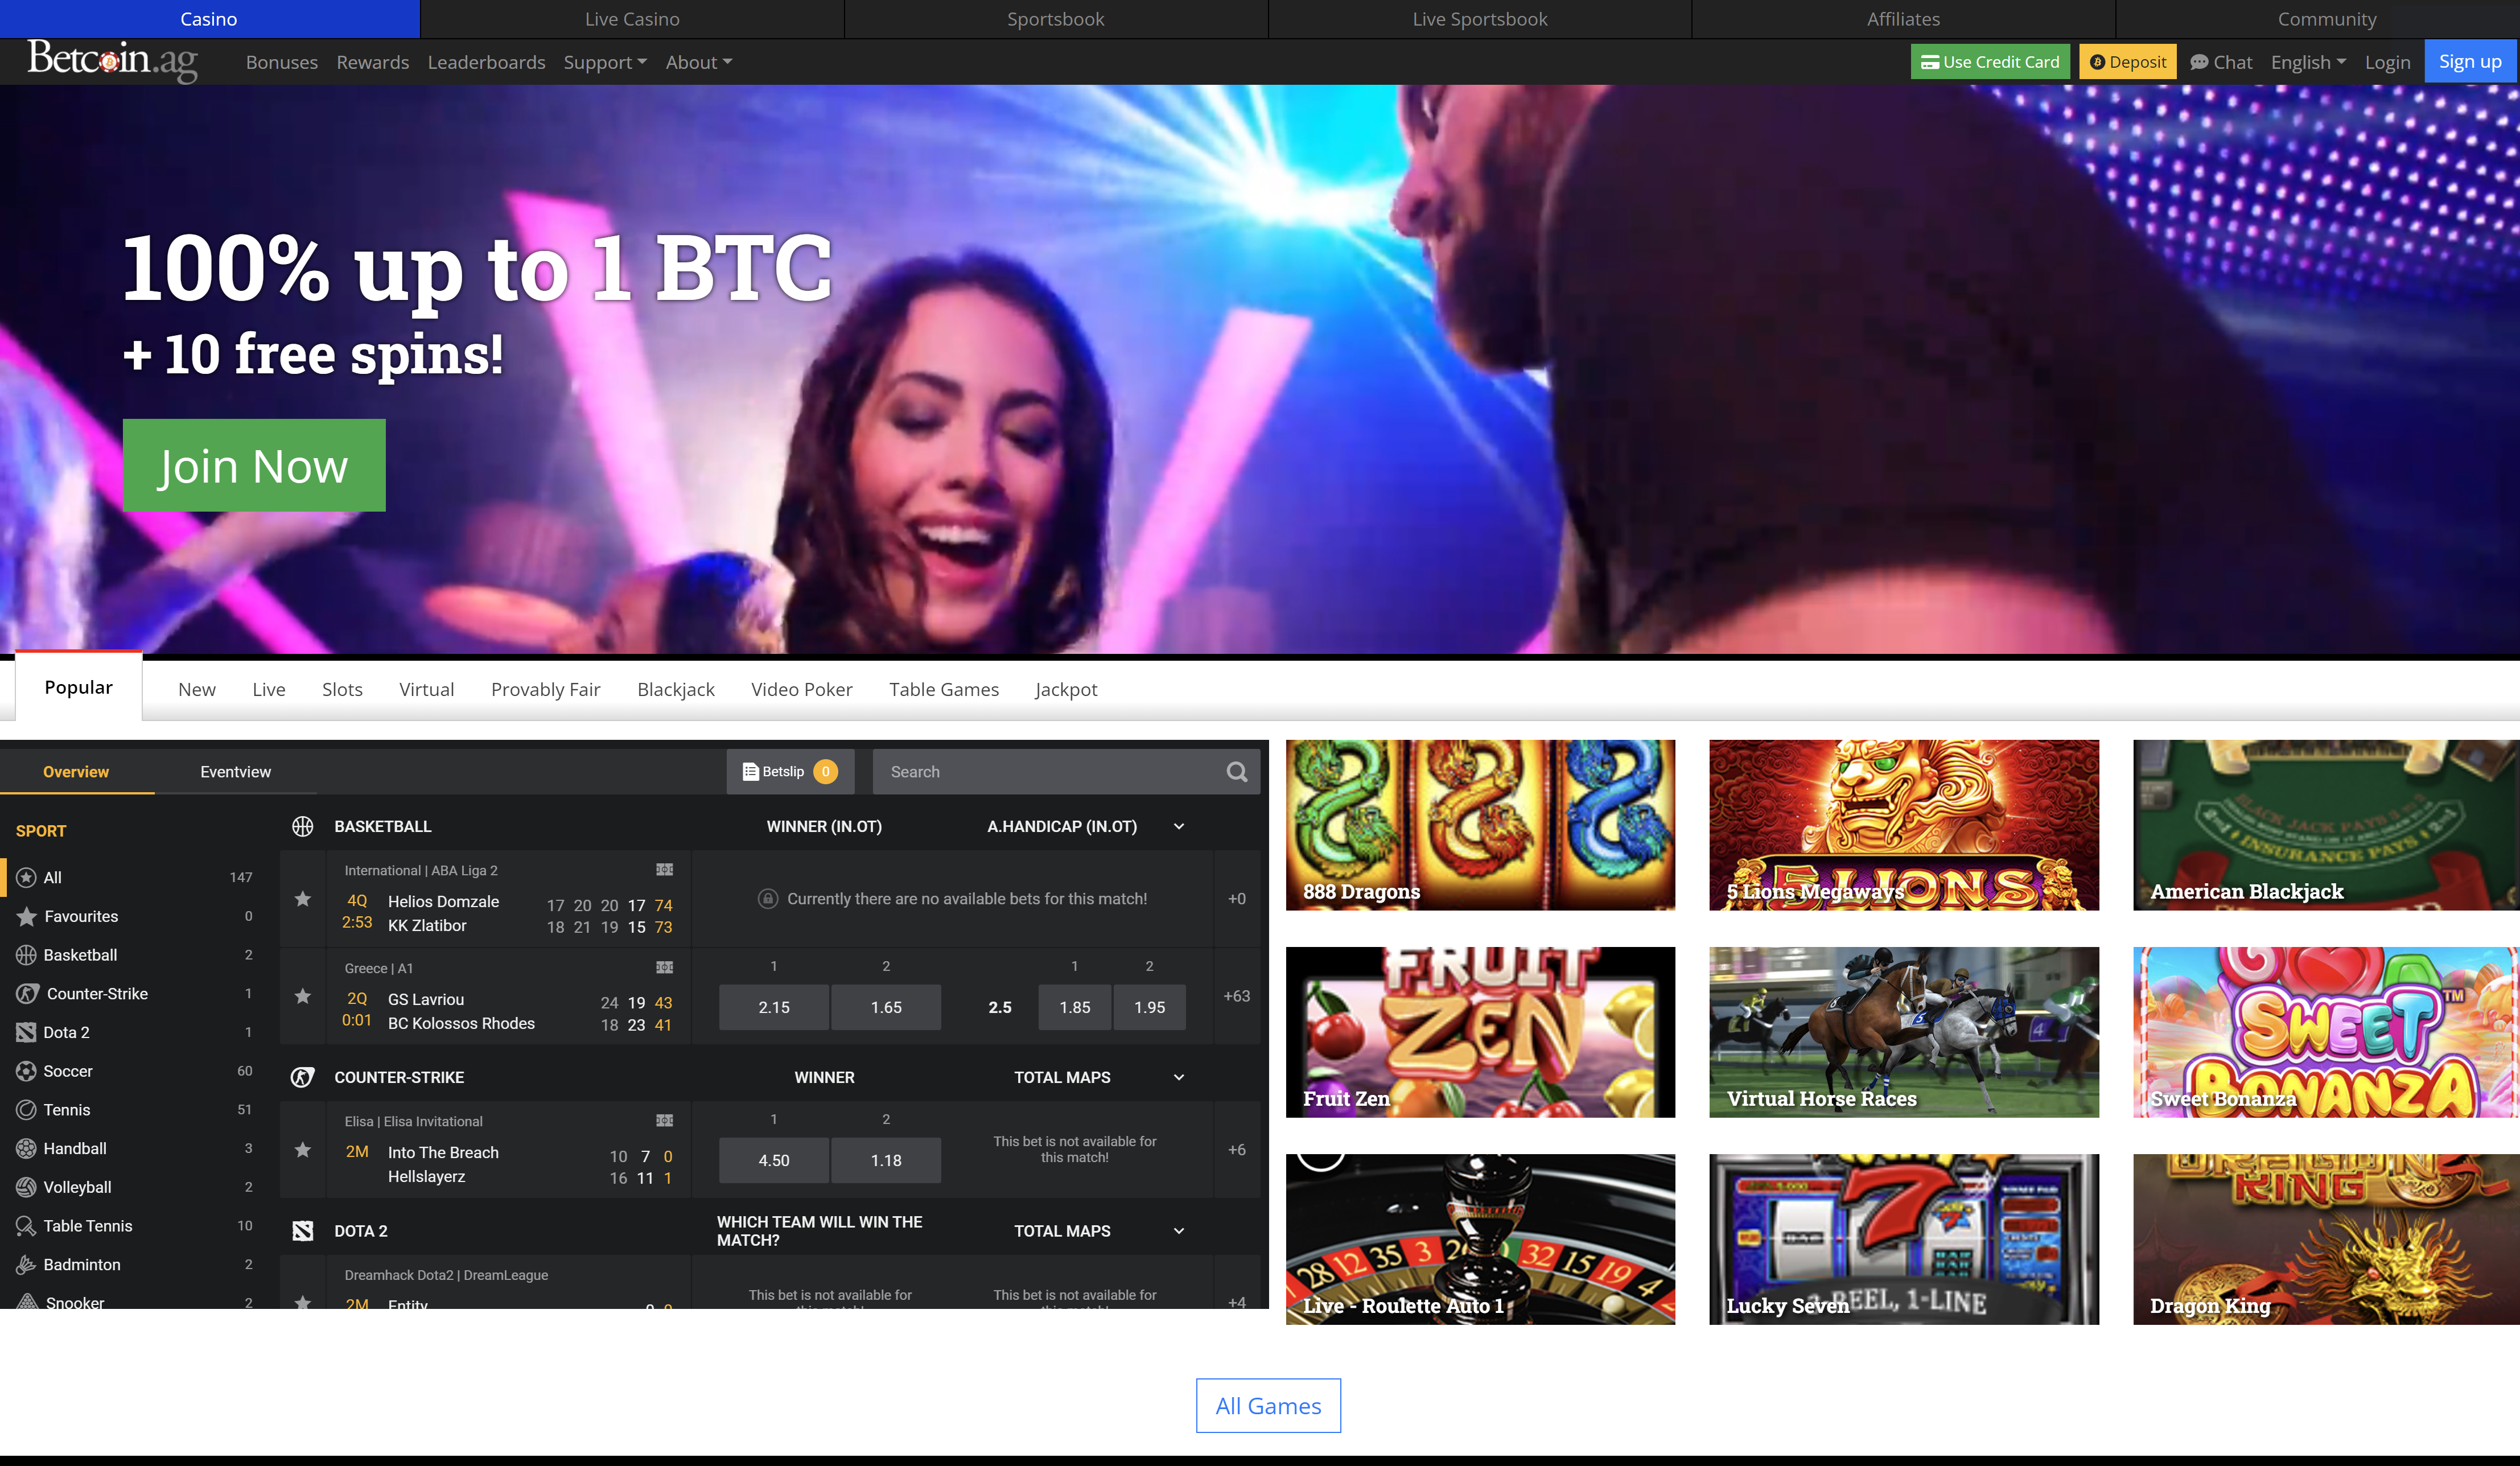Open Virtual Horse Races thumbnail
Viewport: 2520px width, 1466px height.
pyautogui.click(x=1904, y=1032)
